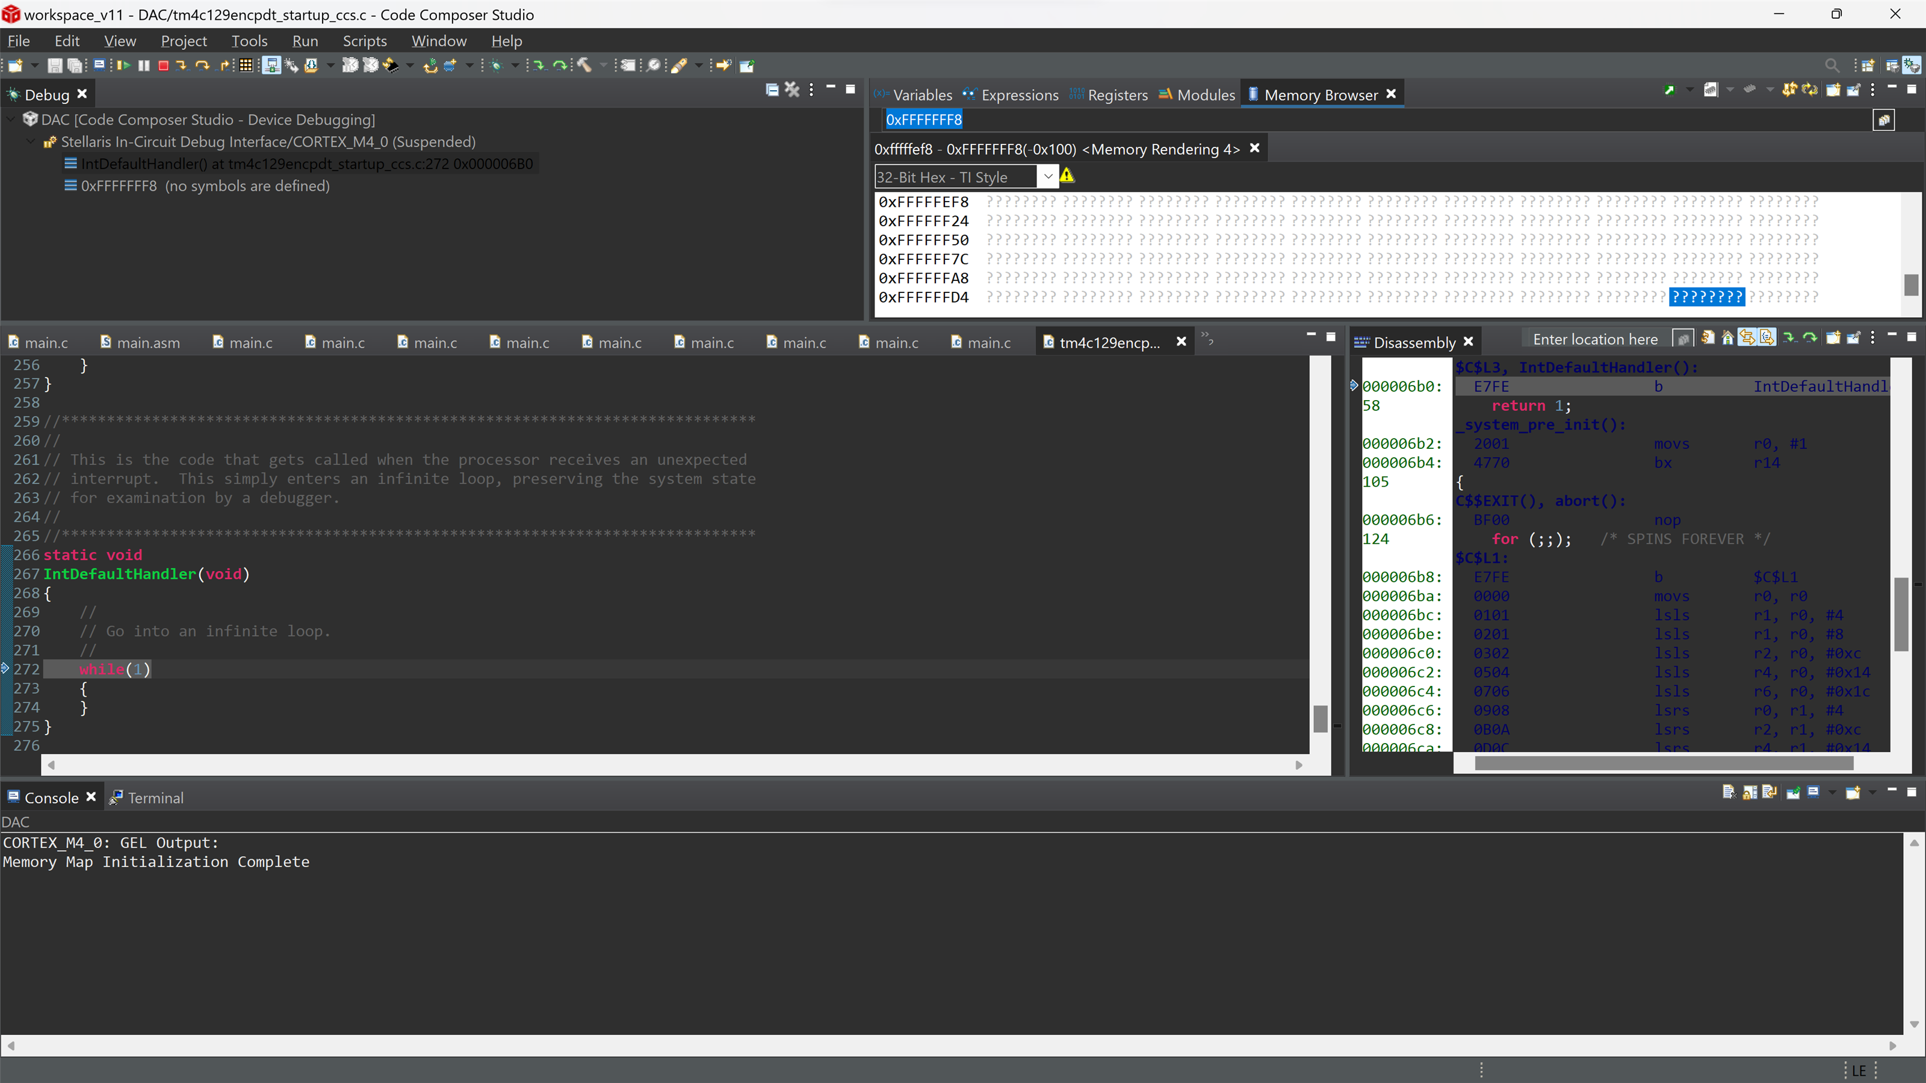
Task: Click the search magnifier icon at top right
Action: coord(1832,66)
